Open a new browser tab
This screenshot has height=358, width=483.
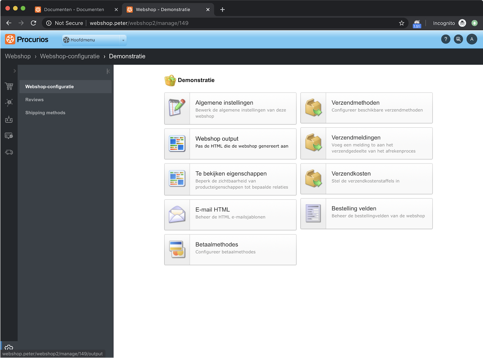point(222,10)
